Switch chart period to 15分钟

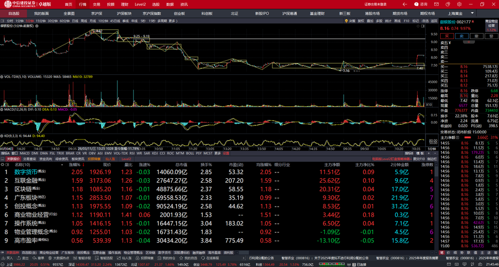(41, 21)
